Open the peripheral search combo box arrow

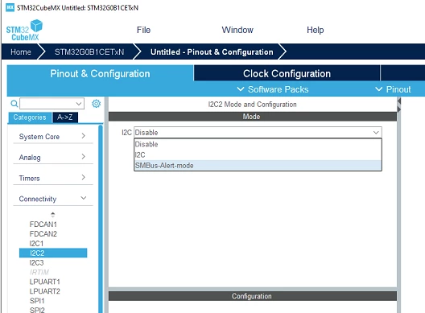pos(79,104)
